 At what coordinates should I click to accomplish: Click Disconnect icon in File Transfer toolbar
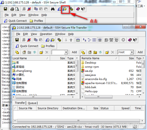(x=29, y=40)
